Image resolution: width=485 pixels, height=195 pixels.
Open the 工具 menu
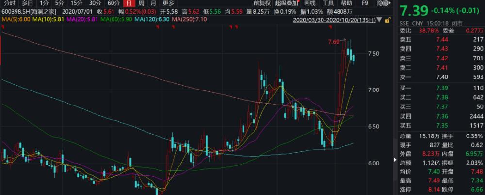click(x=328, y=3)
